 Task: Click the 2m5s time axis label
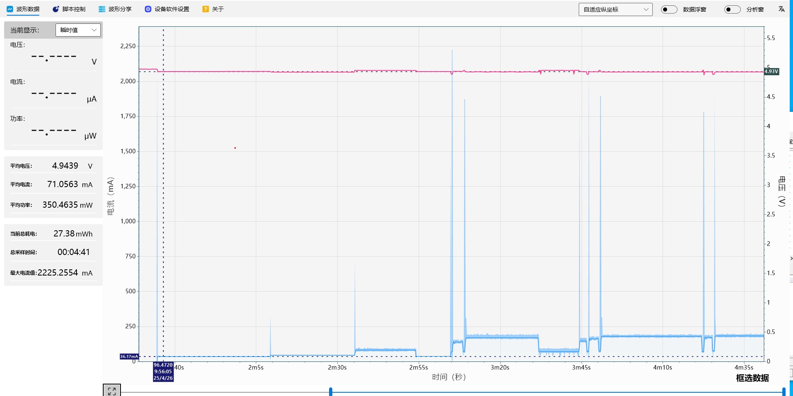[x=256, y=368]
